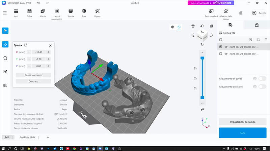Click the Scale tool in left sidebar

5,72
